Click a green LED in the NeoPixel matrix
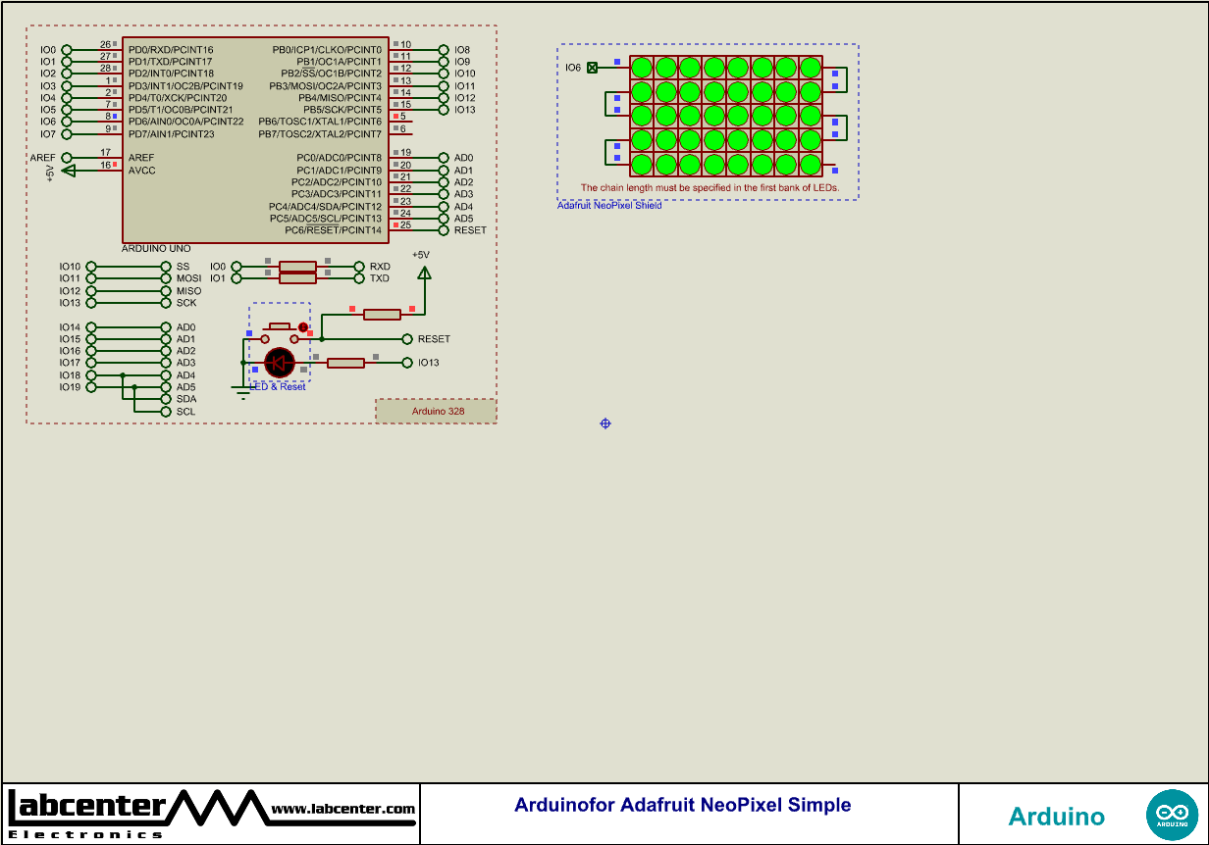 [x=643, y=69]
